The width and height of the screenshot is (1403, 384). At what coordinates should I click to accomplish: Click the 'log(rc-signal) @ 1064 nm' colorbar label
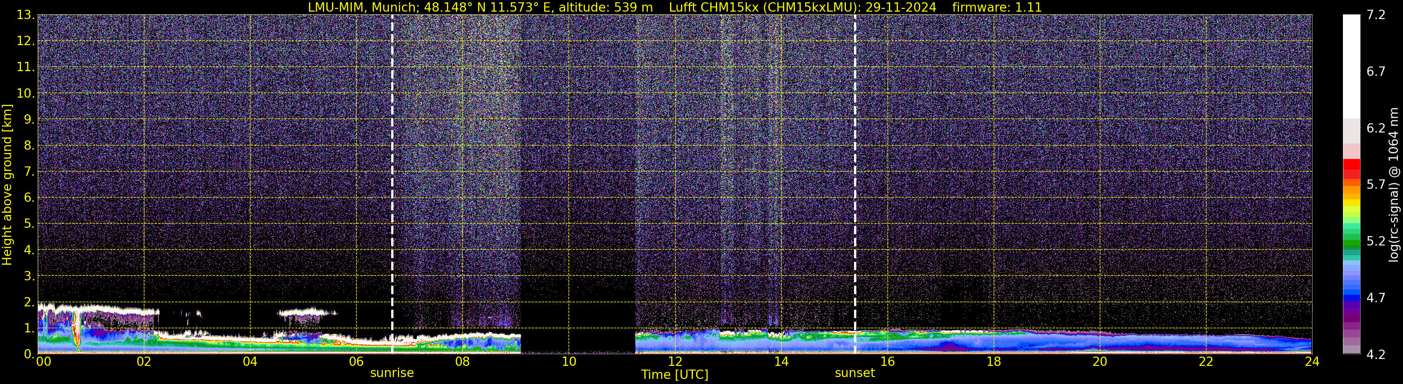1393,185
